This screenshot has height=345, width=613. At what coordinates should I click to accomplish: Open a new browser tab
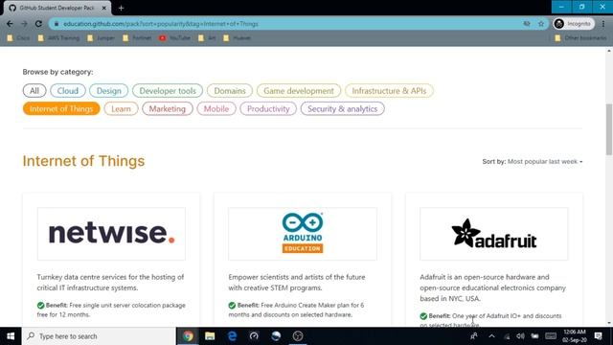tap(121, 8)
